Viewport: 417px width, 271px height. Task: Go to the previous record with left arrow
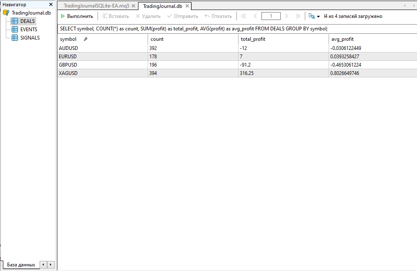255,16
